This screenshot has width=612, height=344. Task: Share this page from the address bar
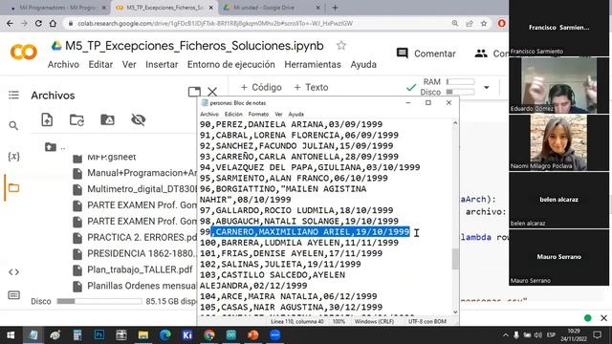pyautogui.click(x=470, y=23)
